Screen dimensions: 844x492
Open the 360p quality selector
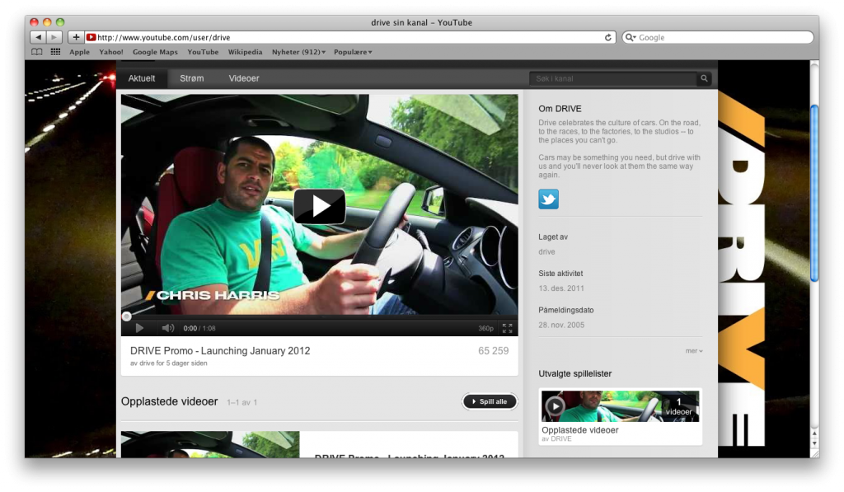pos(485,328)
